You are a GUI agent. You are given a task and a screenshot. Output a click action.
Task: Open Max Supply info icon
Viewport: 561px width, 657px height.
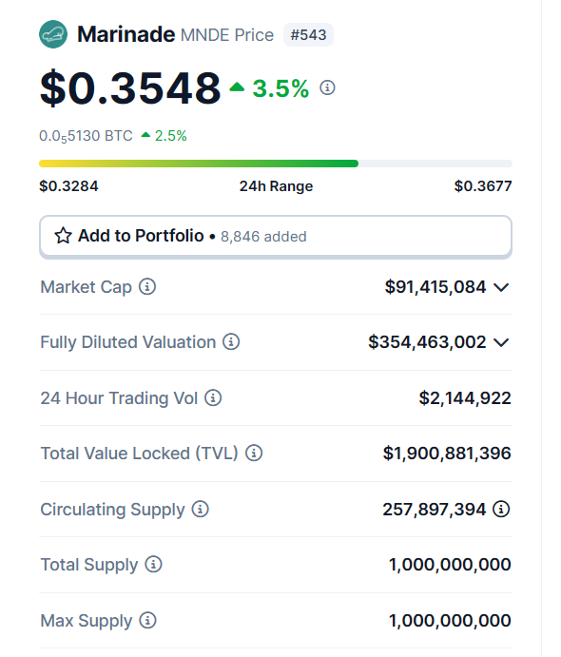tap(147, 620)
